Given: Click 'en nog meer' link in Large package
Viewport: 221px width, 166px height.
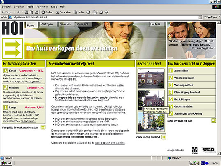Looking at the screenshot, I should click(28, 121).
